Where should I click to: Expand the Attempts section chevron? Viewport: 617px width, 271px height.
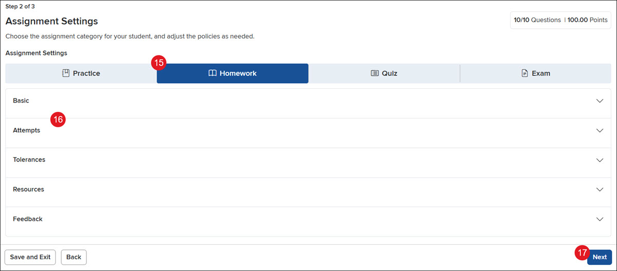click(600, 130)
